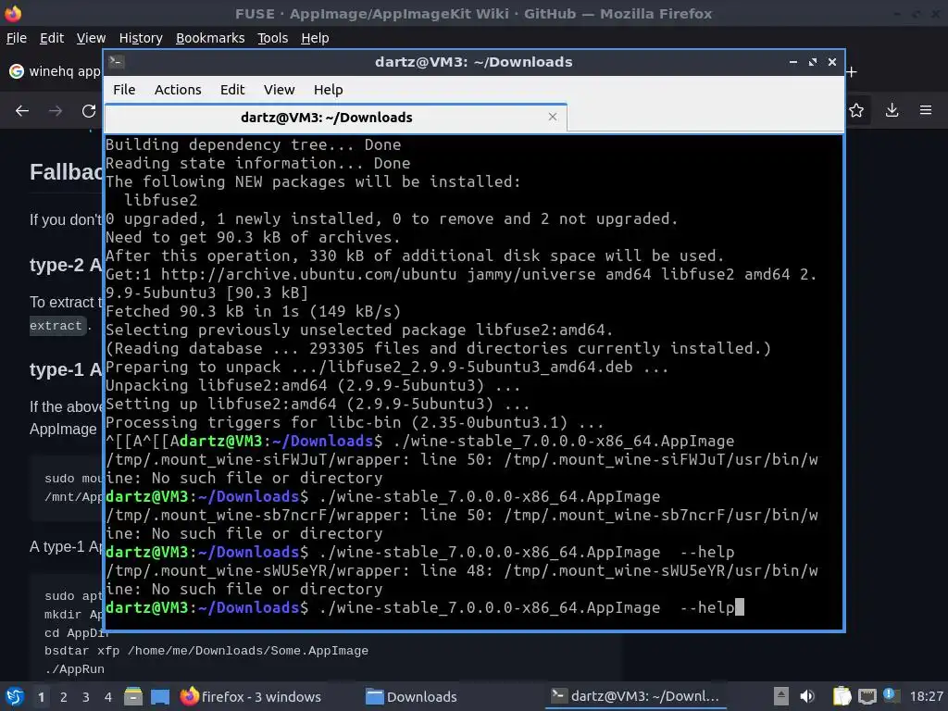Click 'Need to get 90.3 kB of archives.' line

coord(253,237)
